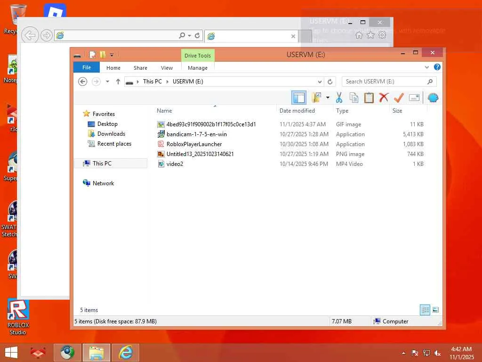Image resolution: width=482 pixels, height=362 pixels.
Task: Switch to large thumbnails view in status bar
Action: [x=435, y=310]
